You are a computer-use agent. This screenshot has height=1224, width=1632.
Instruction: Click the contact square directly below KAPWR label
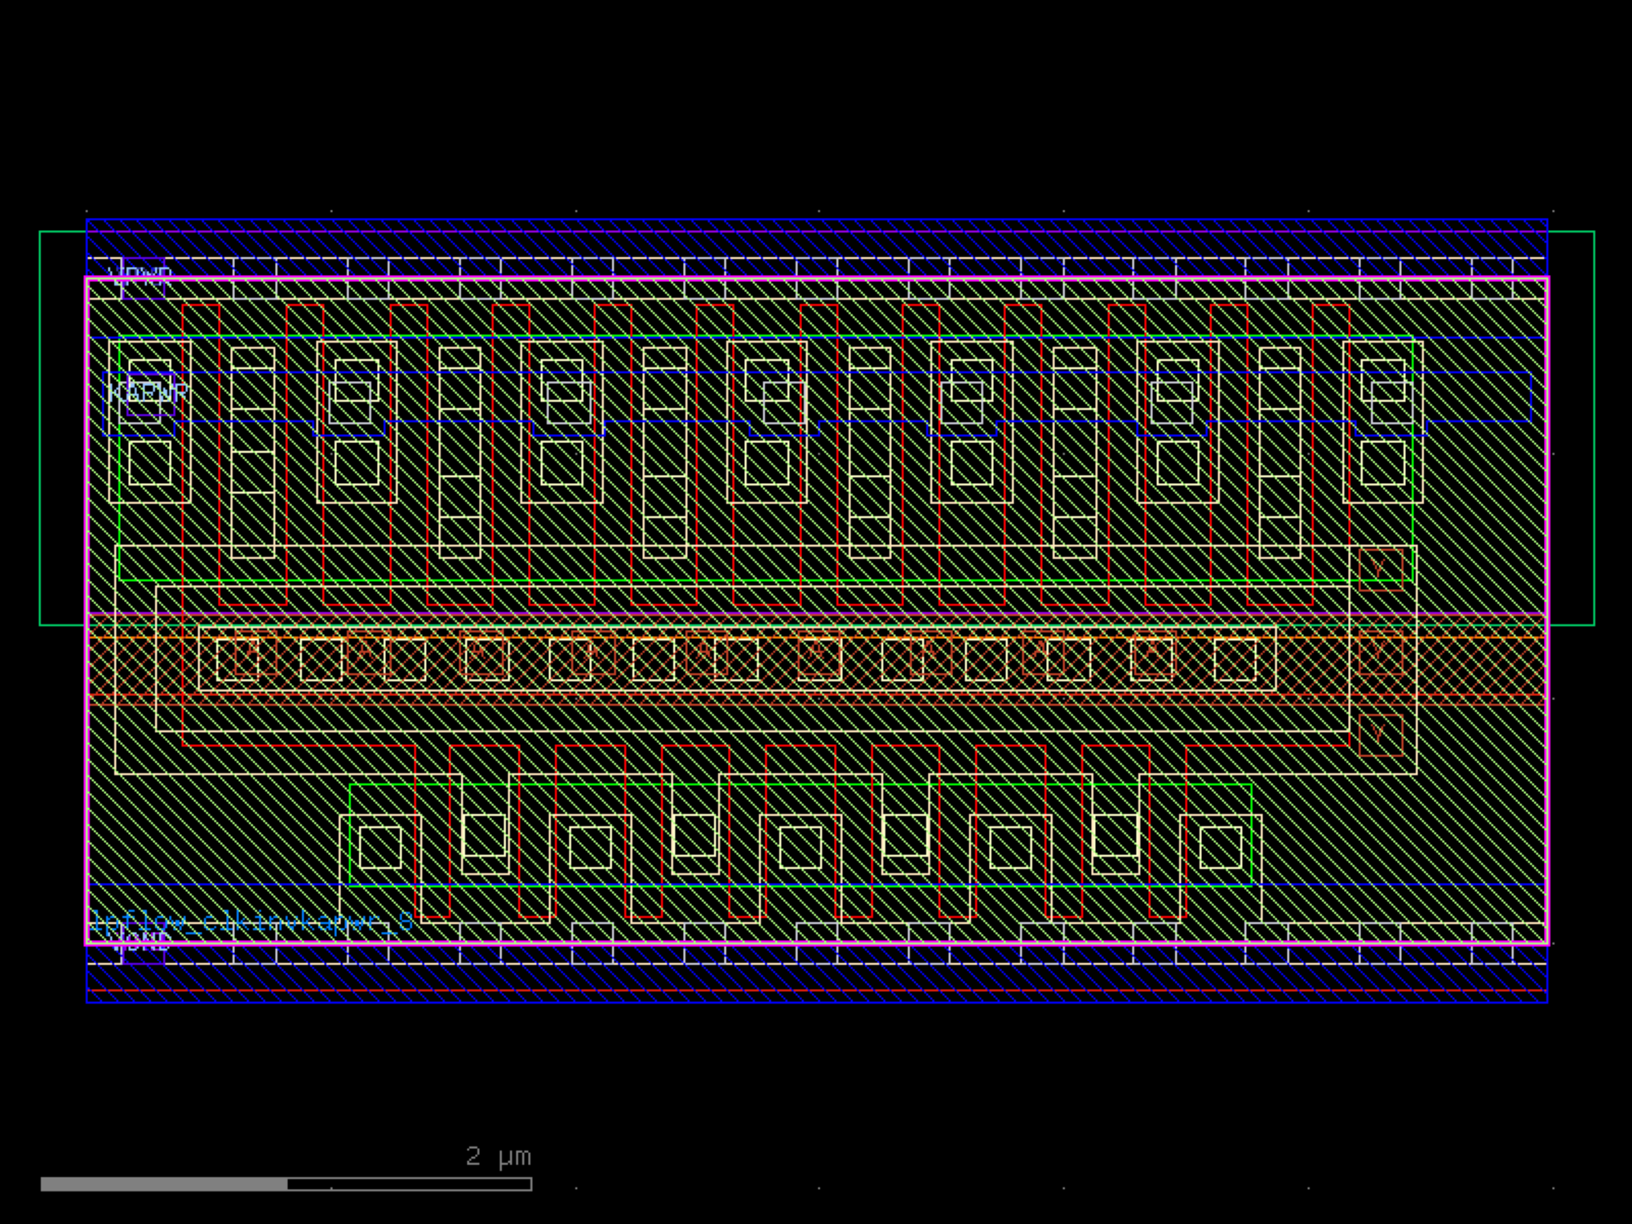pyautogui.click(x=150, y=463)
